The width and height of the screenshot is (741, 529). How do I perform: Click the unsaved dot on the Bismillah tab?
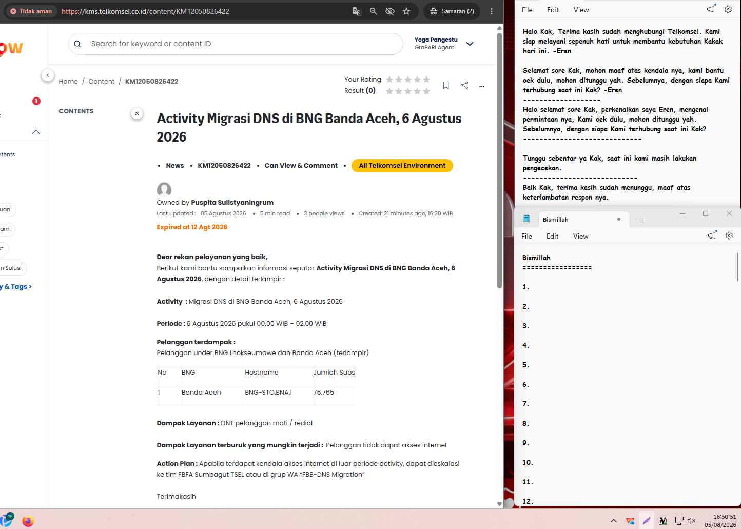[x=619, y=219]
